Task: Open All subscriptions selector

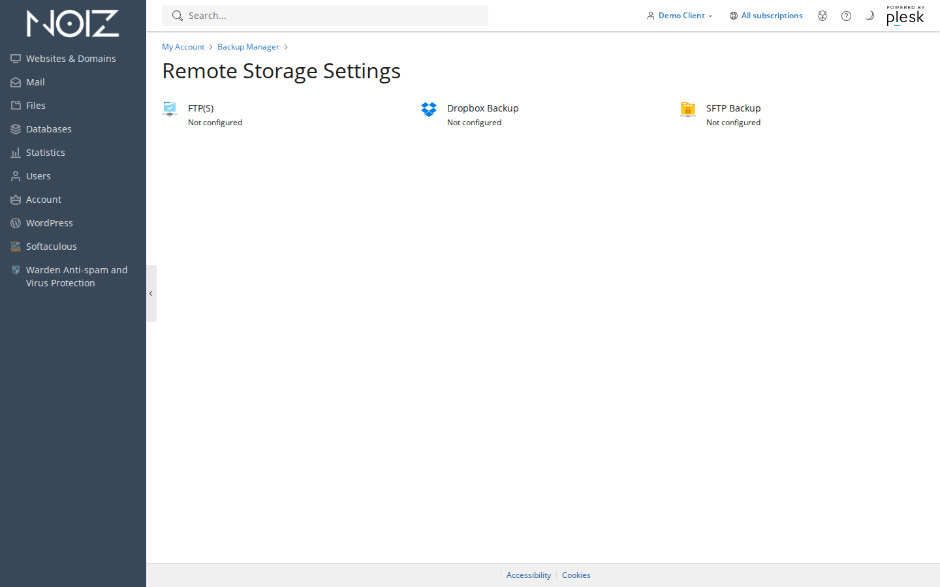Action: pos(766,16)
